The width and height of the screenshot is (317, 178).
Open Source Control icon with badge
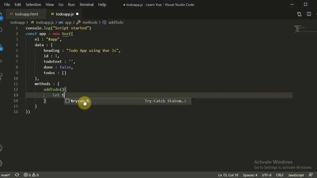pyautogui.click(x=1, y=47)
